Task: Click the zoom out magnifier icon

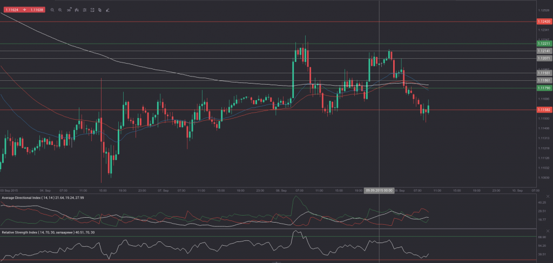Action: pos(52,10)
